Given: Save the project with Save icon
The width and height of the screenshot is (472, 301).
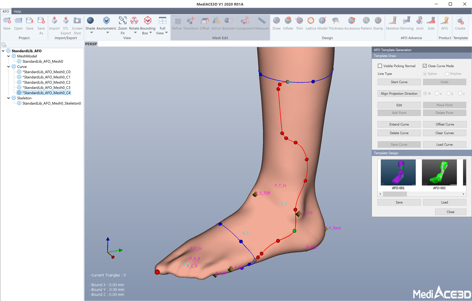Looking at the screenshot, I should [x=30, y=21].
